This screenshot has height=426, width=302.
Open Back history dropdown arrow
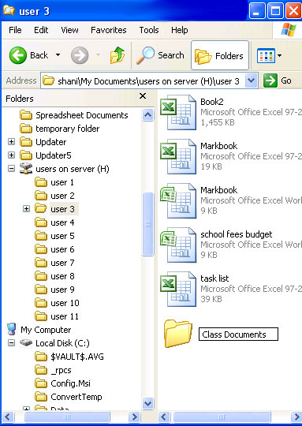click(x=58, y=55)
